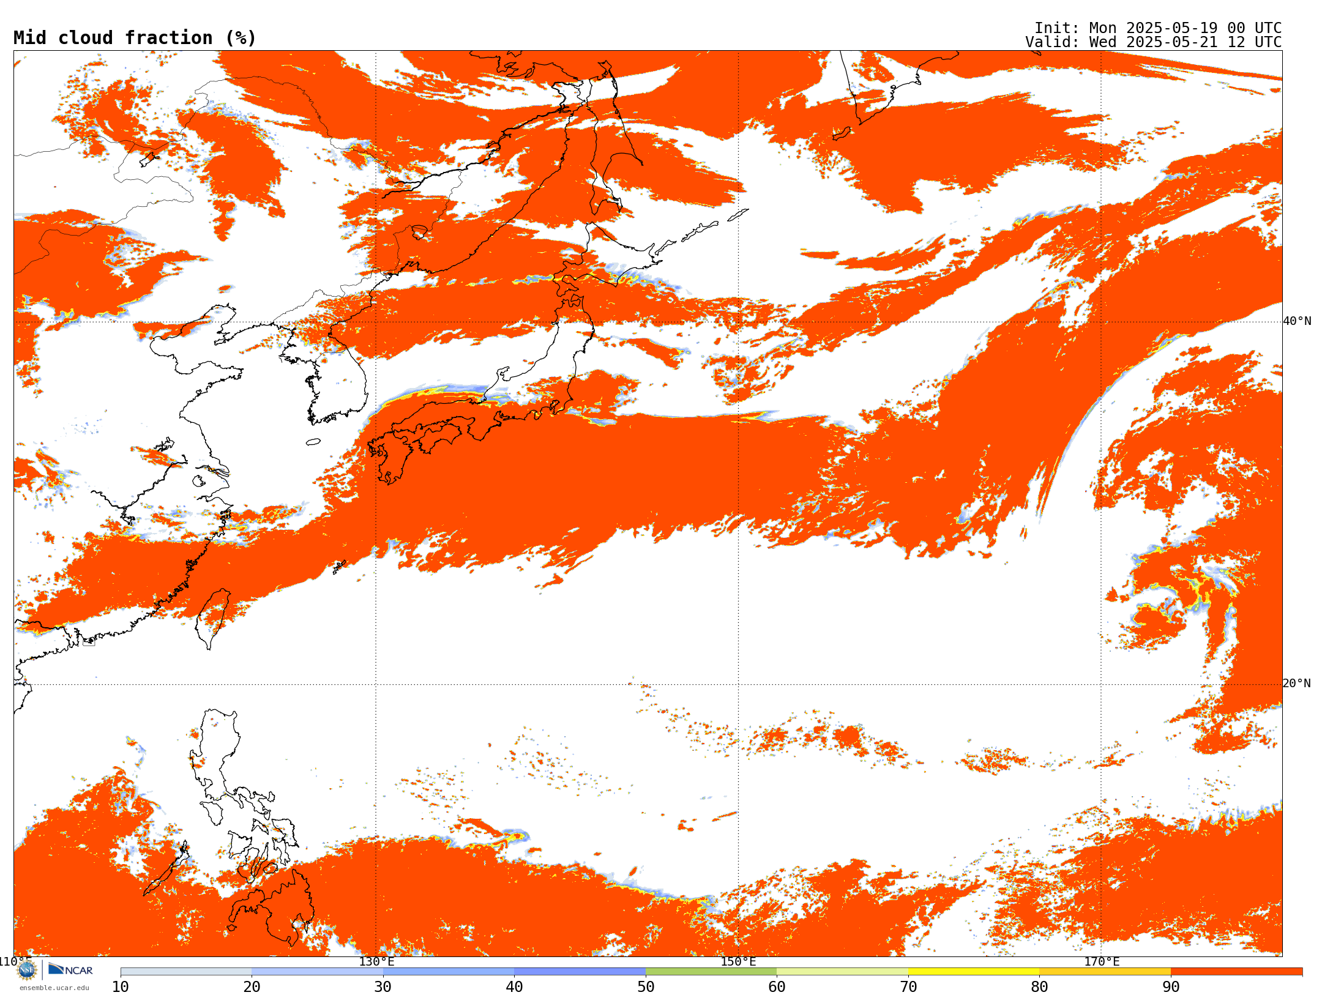Click the colorbar tick label 90
The image size is (1322, 995).
[1171, 987]
